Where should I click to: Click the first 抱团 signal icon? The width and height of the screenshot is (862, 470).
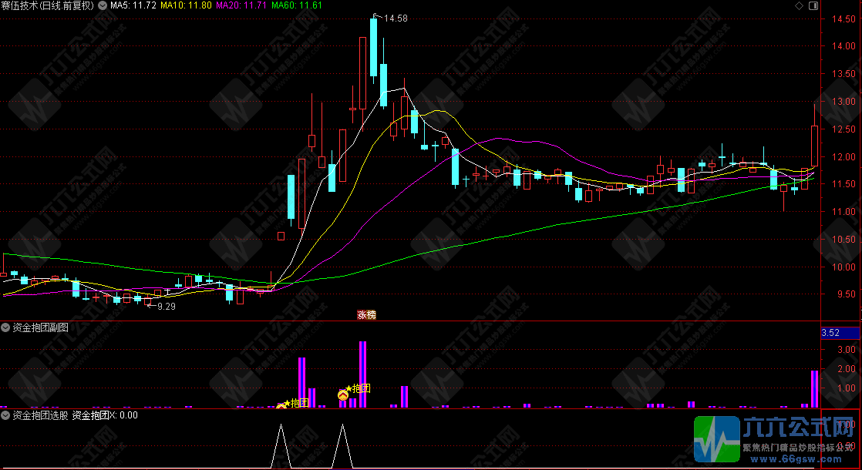tap(281, 405)
